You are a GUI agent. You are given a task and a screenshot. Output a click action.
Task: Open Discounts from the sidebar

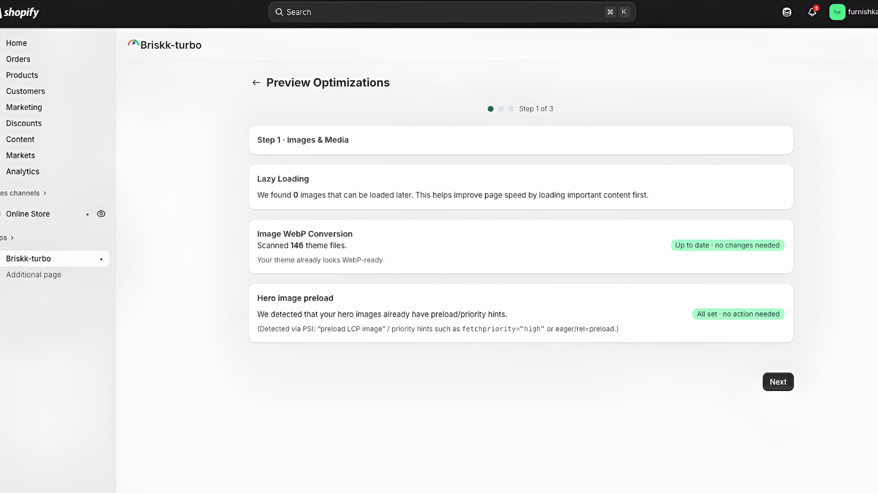click(24, 123)
